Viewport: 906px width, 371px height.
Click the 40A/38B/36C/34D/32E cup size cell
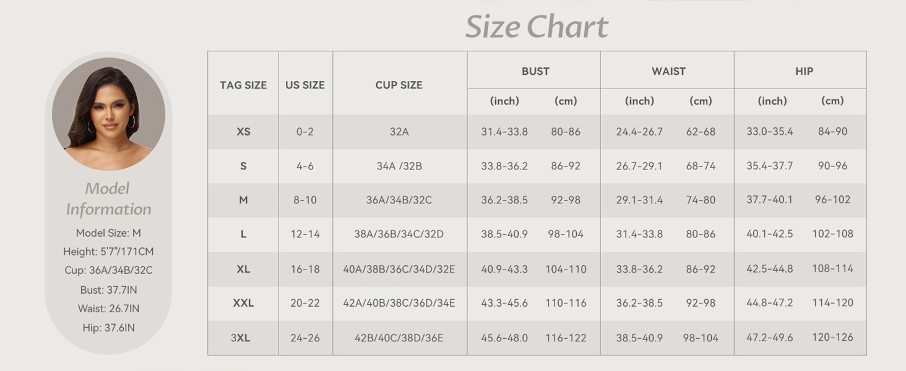(399, 269)
